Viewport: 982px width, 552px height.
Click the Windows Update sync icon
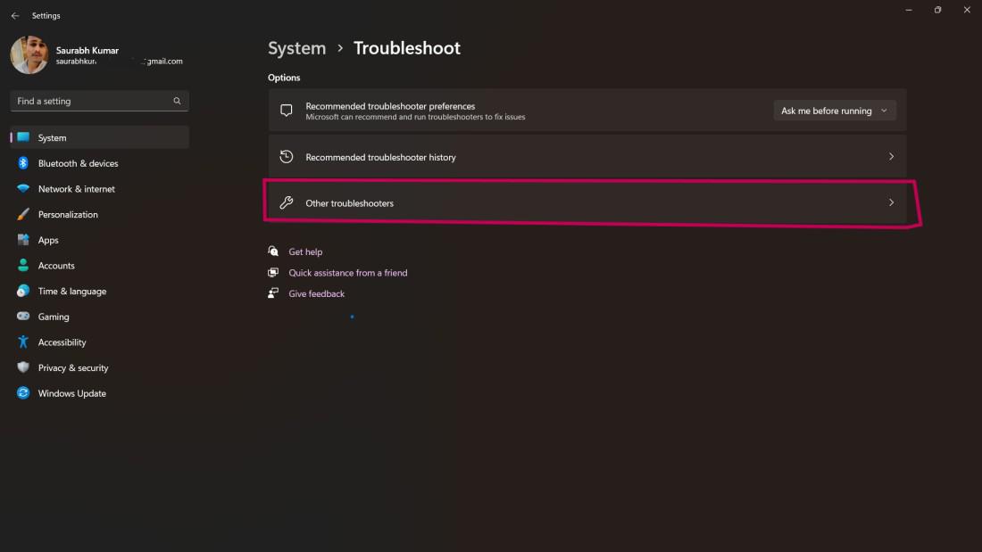(x=23, y=393)
